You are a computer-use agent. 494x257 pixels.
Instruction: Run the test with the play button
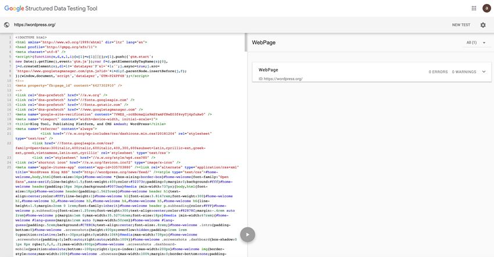248,234
